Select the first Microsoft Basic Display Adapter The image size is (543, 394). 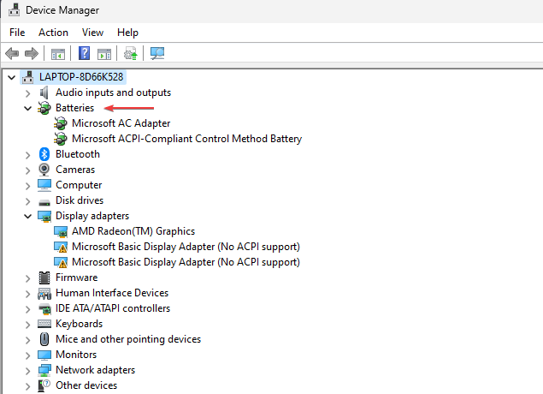186,247
